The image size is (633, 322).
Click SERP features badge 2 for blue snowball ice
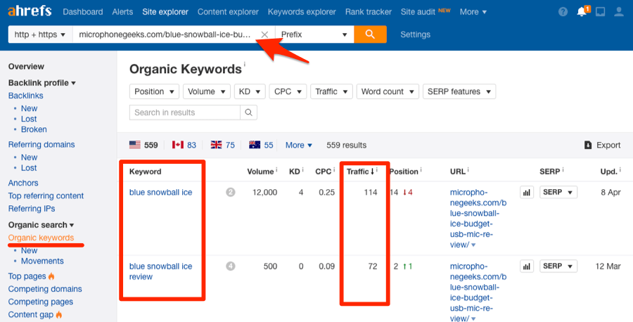231,193
